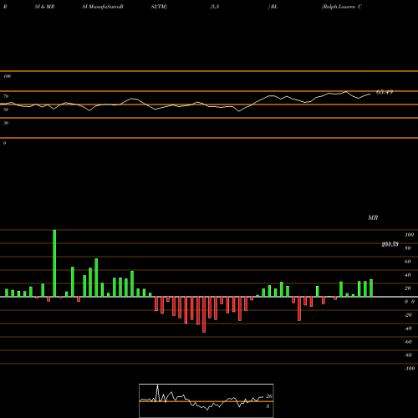Open the mini line chart thumbnail at bottom
The width and height of the screenshot is (418, 418).
tap(206, 400)
